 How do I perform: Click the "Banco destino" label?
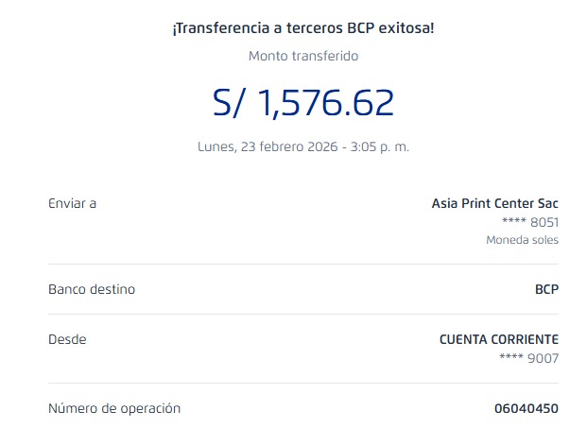coord(92,289)
